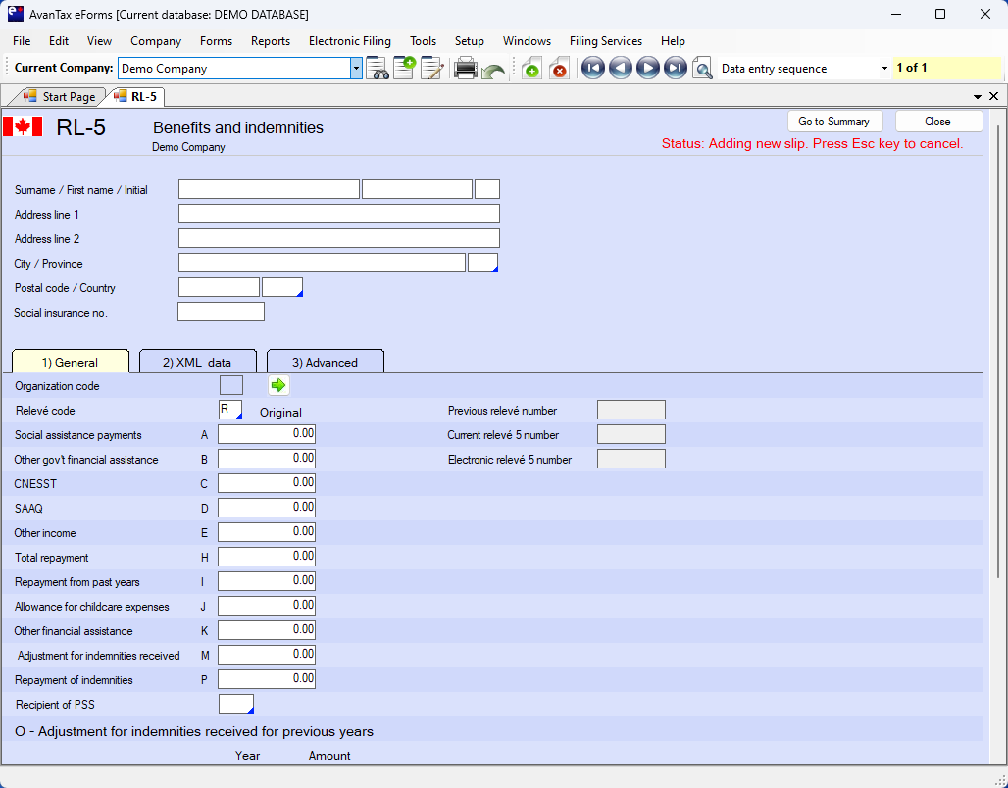Click the edit company pencil icon

click(431, 69)
